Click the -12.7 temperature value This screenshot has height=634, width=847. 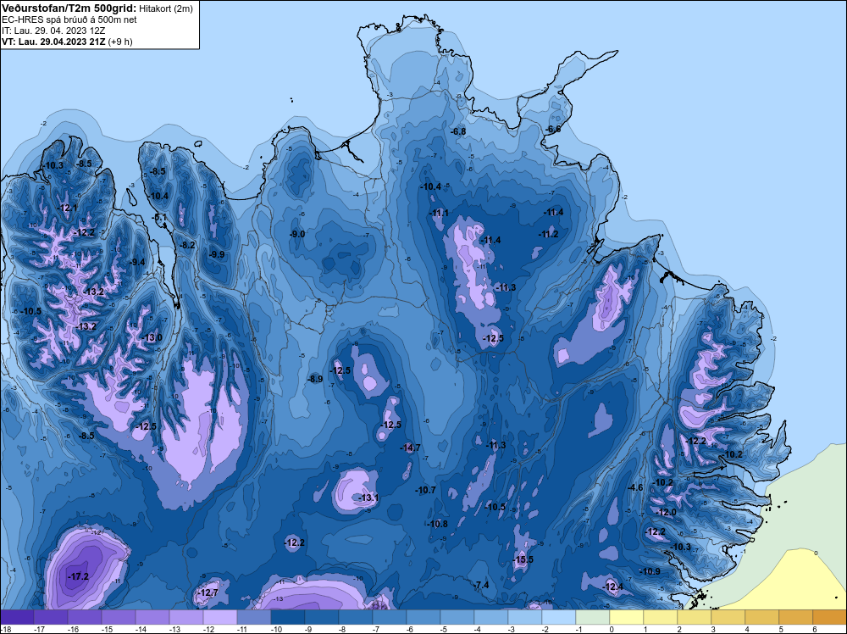tap(208, 593)
